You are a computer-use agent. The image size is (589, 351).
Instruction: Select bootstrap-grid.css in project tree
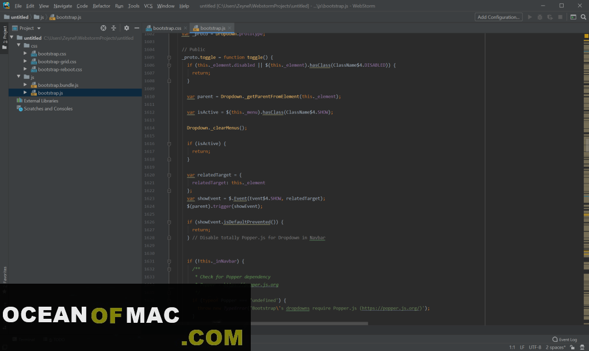click(x=57, y=62)
